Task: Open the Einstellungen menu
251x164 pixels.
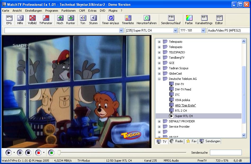Action: pyautogui.click(x=33, y=11)
